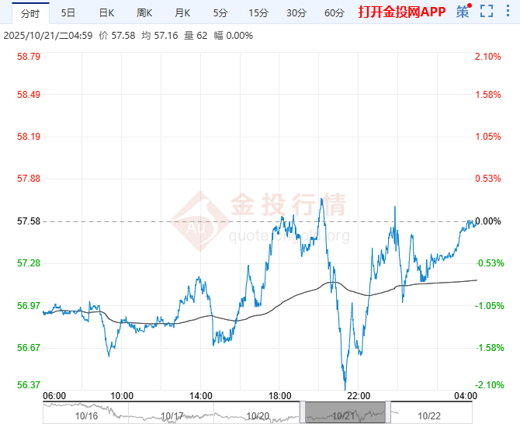The width and height of the screenshot is (520, 424).
Task: Click the 56.37 bottom price label
Action: (x=29, y=385)
